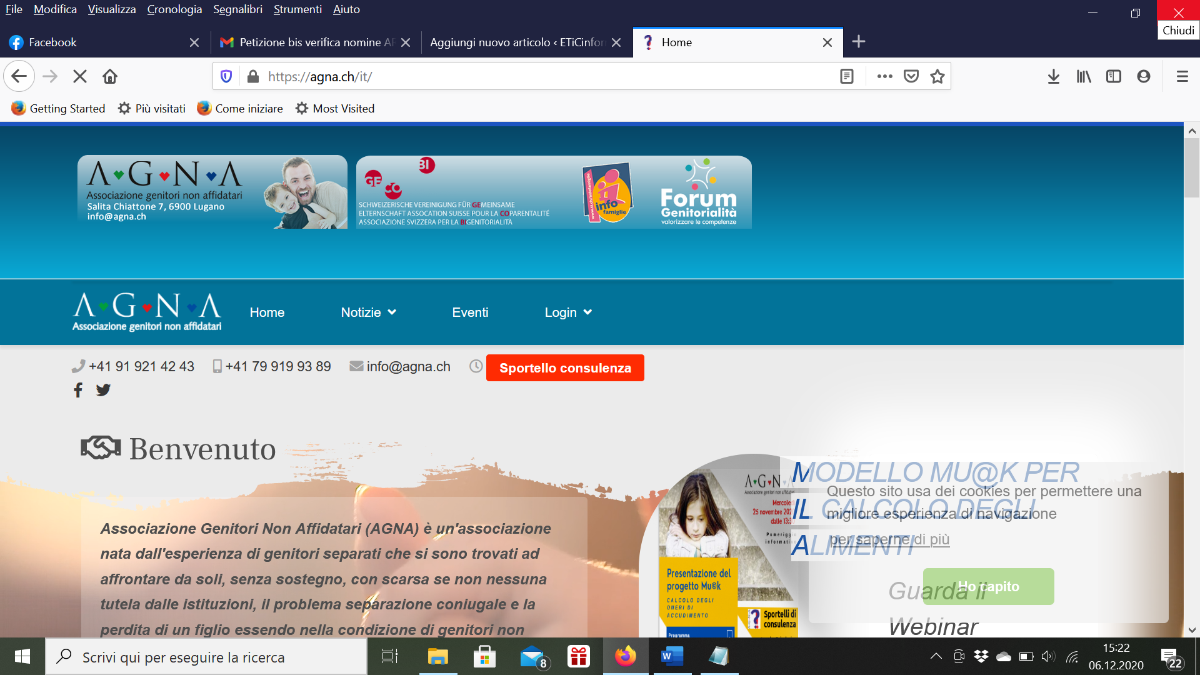
Task: Open AGNA Facebook page icon
Action: [78, 390]
